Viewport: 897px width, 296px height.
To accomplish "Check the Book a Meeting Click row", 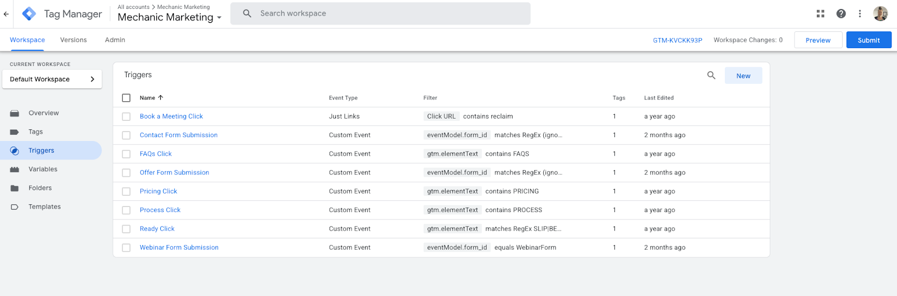I will 126,116.
